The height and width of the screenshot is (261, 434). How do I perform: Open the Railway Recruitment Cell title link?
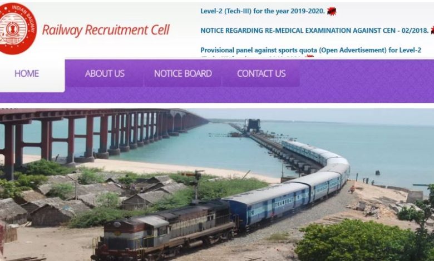(106, 30)
